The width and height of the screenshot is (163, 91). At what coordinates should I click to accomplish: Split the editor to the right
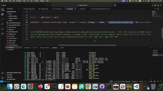tap(158, 9)
